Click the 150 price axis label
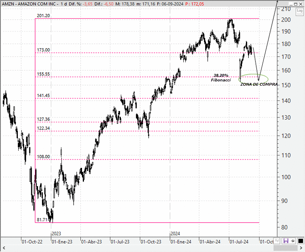This screenshot has height=252, width=305. (x=286, y=85)
